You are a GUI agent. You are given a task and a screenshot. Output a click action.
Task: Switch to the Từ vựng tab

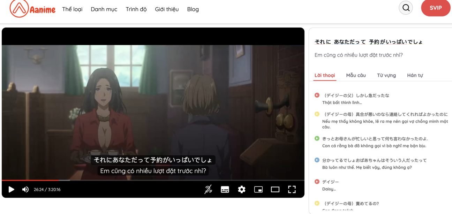(386, 75)
